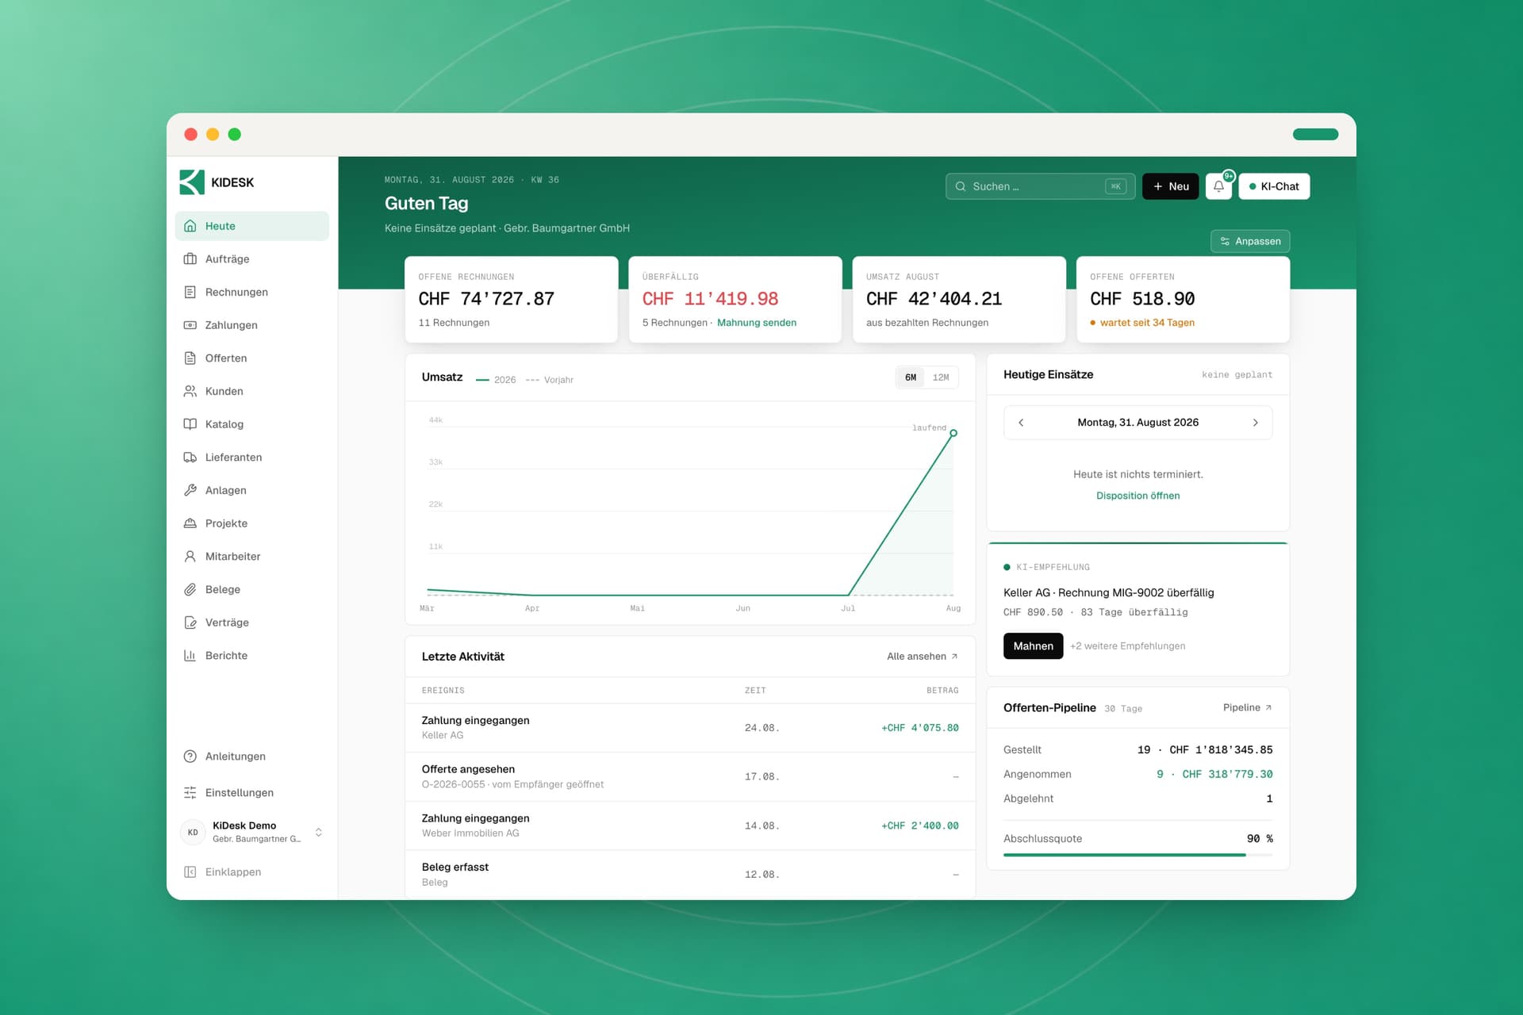The image size is (1523, 1015).
Task: Click the Neu button
Action: pyautogui.click(x=1170, y=186)
